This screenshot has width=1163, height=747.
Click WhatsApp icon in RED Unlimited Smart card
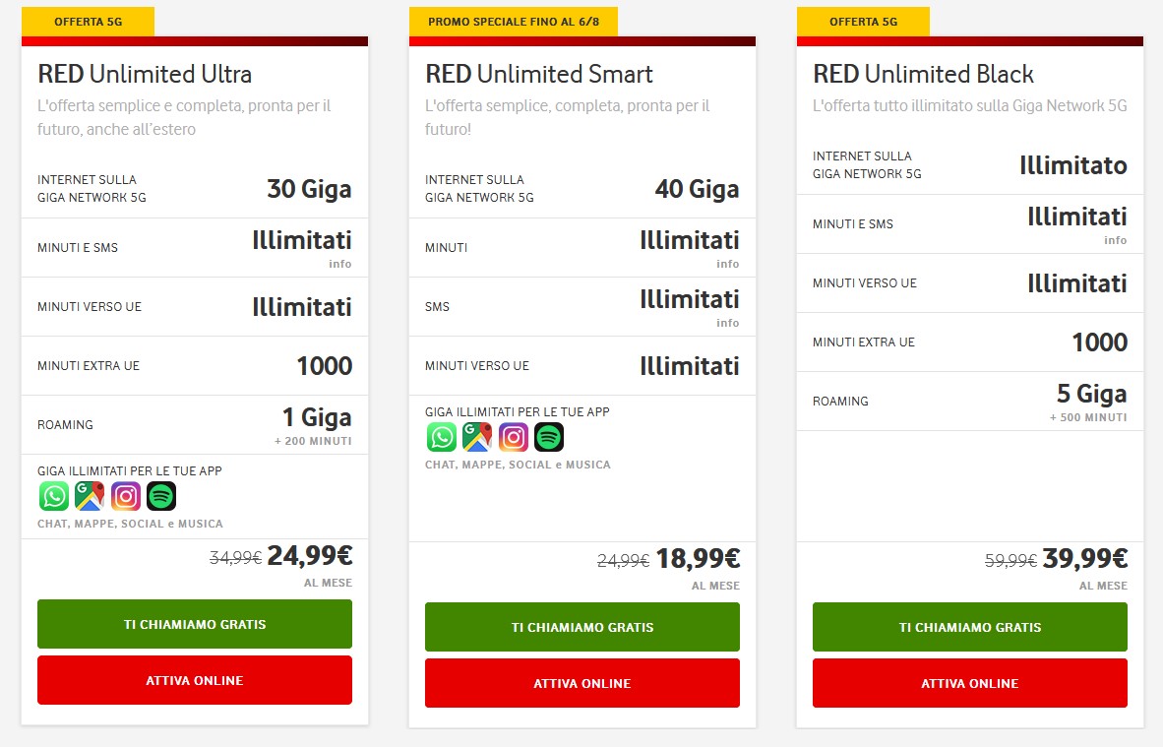point(442,437)
